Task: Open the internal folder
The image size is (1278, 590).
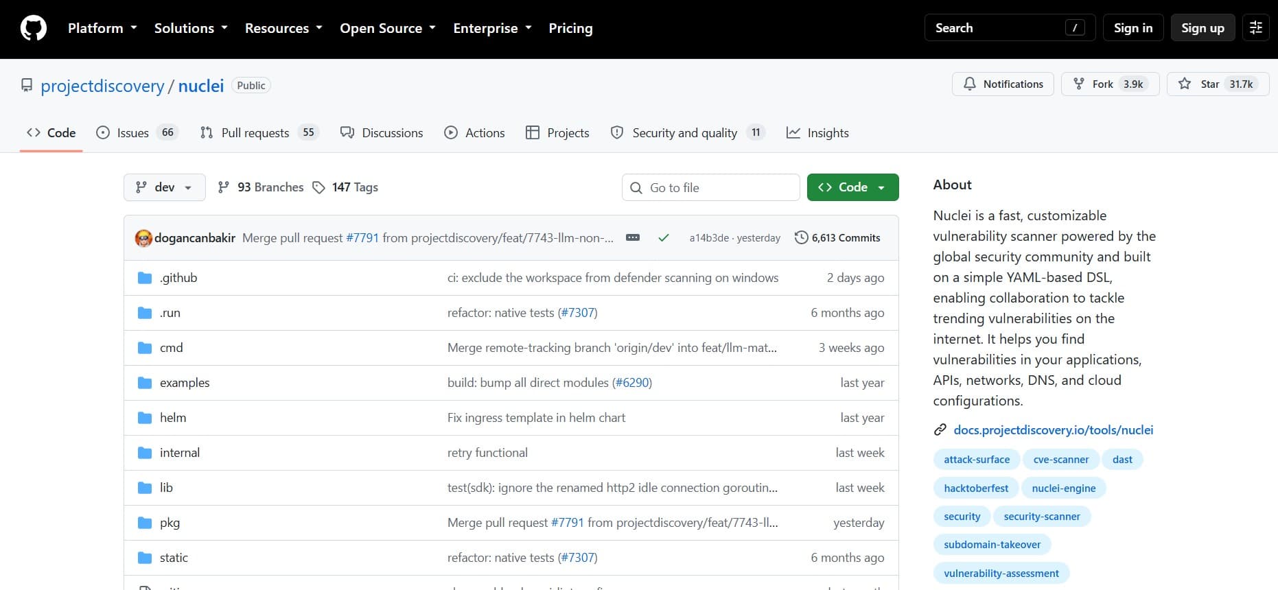Action: pos(180,453)
